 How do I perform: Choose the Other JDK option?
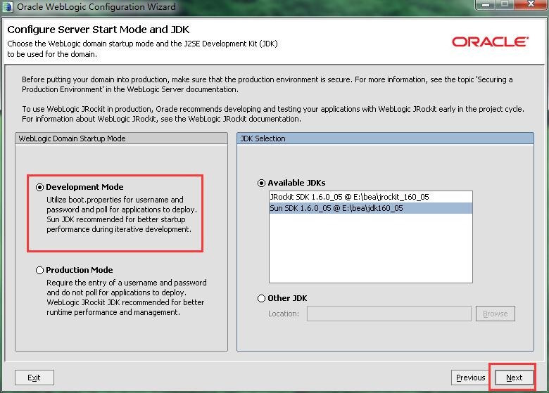[x=261, y=298]
